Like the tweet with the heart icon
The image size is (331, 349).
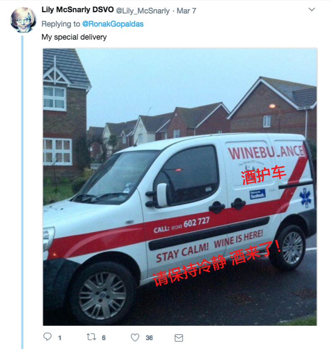tap(135, 338)
